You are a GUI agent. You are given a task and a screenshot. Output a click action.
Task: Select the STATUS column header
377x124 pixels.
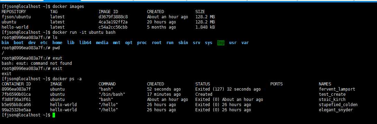coord(203,84)
